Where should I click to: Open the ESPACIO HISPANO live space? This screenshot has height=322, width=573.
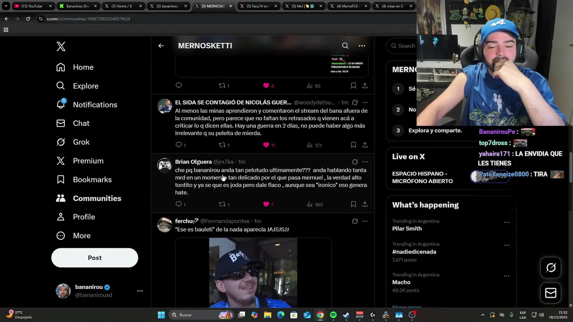451,178
